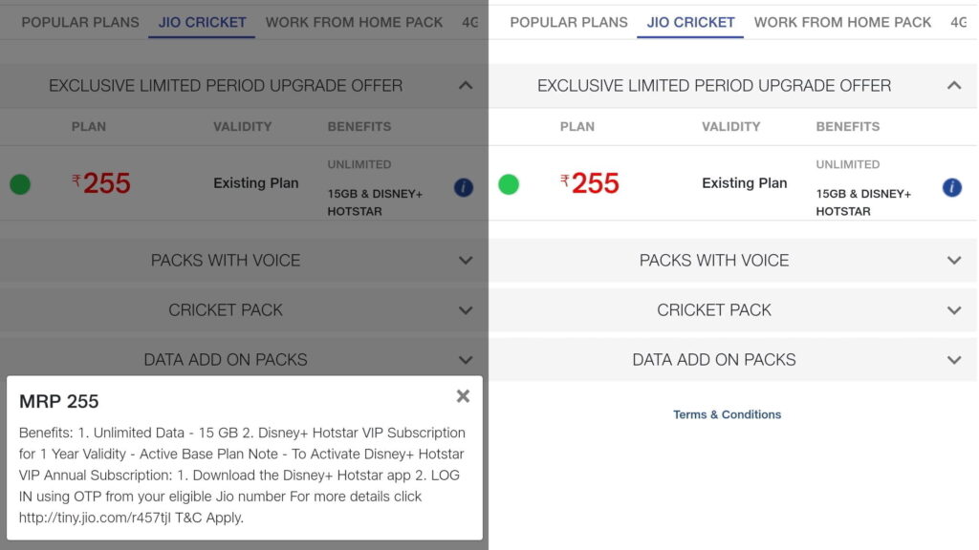Click the tiny.jio.com link in popup text
The height and width of the screenshot is (550, 979).
pyautogui.click(x=95, y=518)
